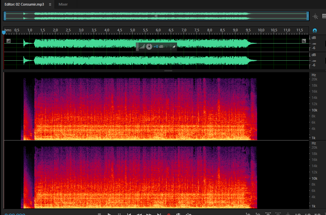Screen dimensions: 326x215
Task: Click the red Record button in transport bar
Action: click(169, 214)
